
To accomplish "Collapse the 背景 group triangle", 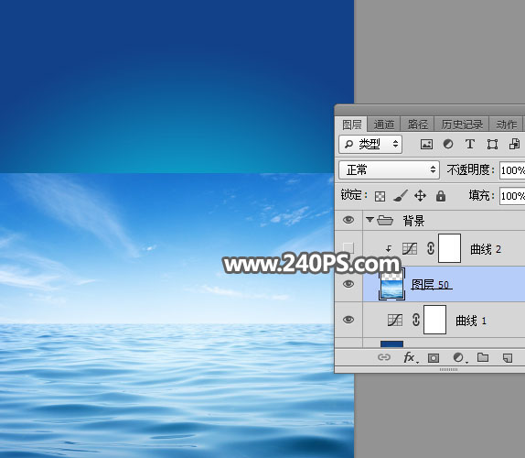I will (x=370, y=220).
